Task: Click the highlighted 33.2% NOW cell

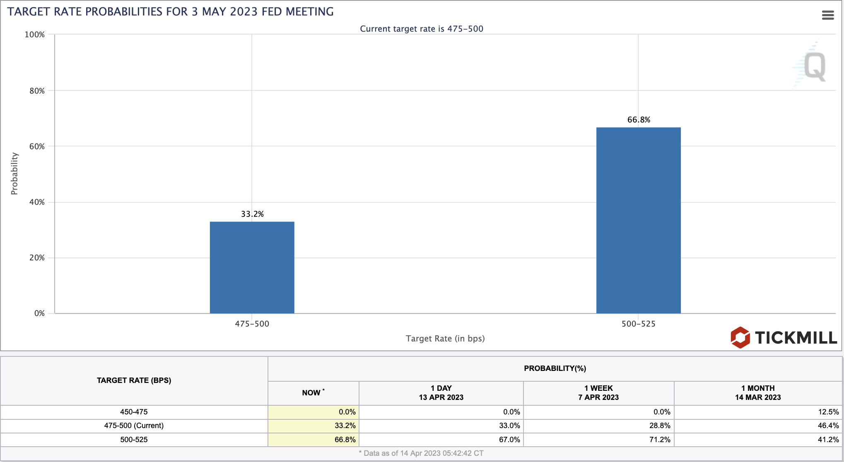Action: tap(313, 426)
